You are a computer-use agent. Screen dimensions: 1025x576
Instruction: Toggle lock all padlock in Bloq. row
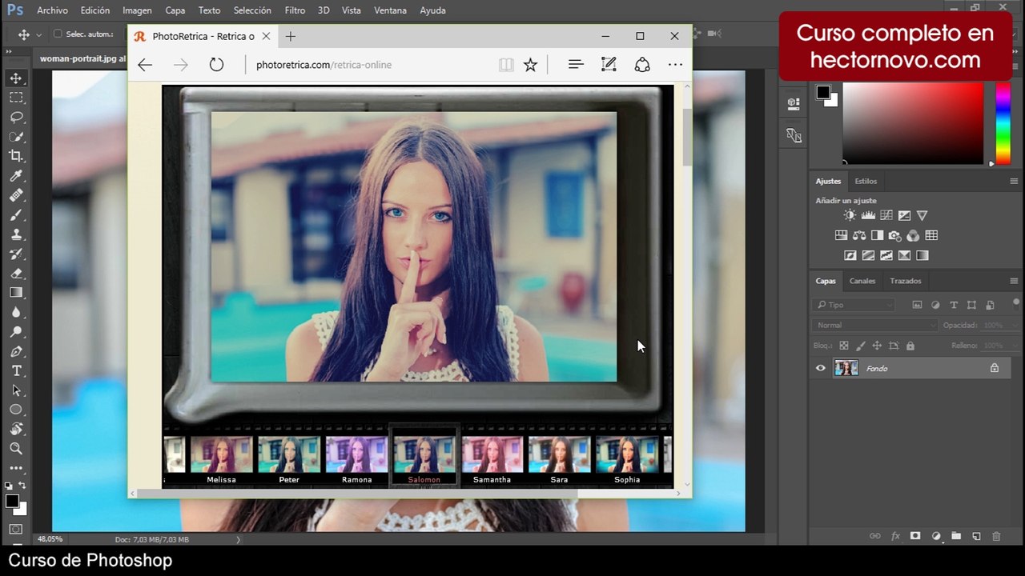tap(910, 346)
